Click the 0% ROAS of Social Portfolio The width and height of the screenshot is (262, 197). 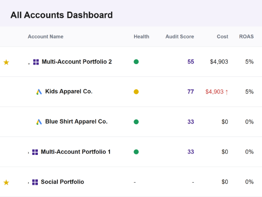point(249,182)
